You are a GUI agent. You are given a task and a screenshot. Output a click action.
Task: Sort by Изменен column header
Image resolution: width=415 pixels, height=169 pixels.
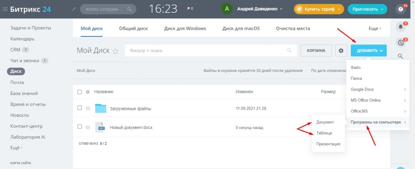(244, 92)
